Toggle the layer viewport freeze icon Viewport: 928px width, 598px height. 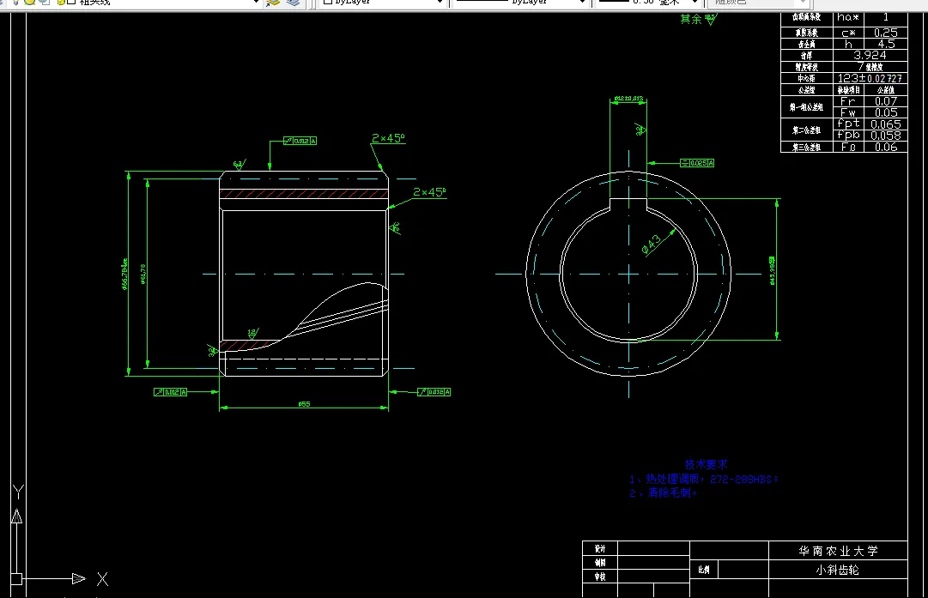(45, 3)
